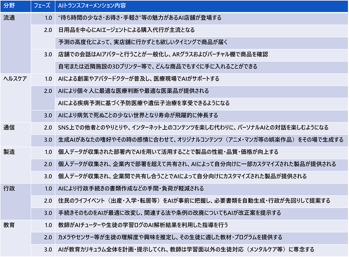
Task: Click the row about AI店舗が登場する
Action: pos(140,18)
